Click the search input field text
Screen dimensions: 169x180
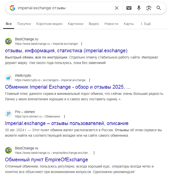42,8
